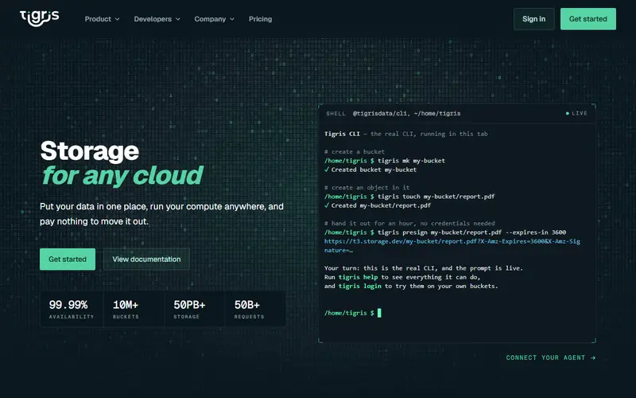The image size is (636, 398).
Task: Click the Sign in button
Action: 533,19
